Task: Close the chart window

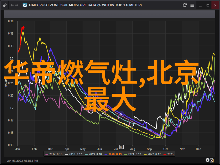Action: [x=215, y=5]
